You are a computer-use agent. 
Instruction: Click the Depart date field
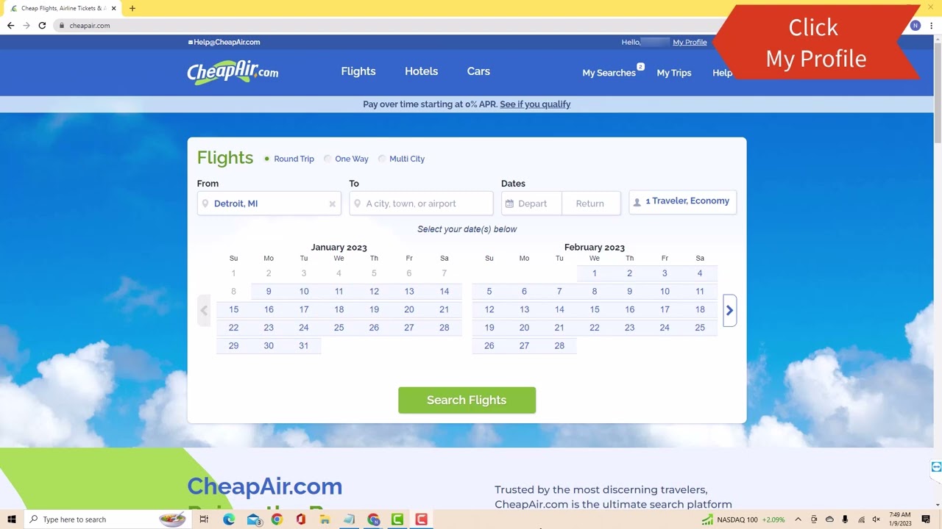[x=531, y=204]
